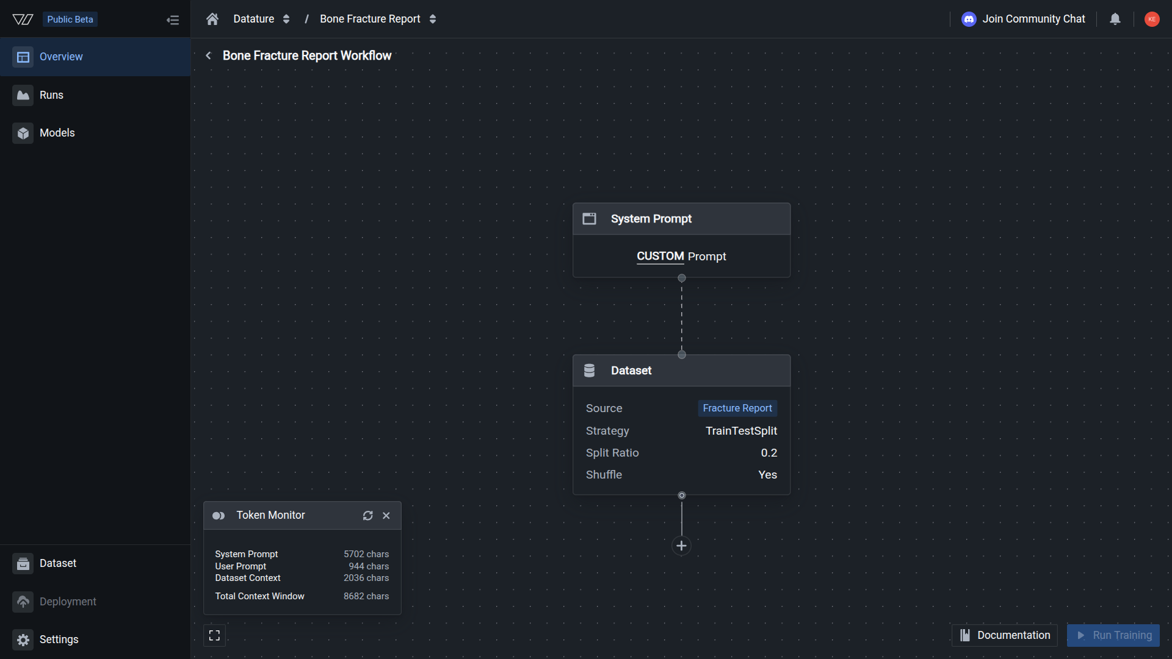Refresh the Token Monitor panel
The height and width of the screenshot is (659, 1172).
367,515
